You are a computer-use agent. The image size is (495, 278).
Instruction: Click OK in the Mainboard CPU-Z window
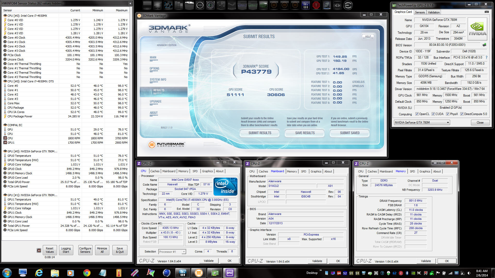pos(338,261)
